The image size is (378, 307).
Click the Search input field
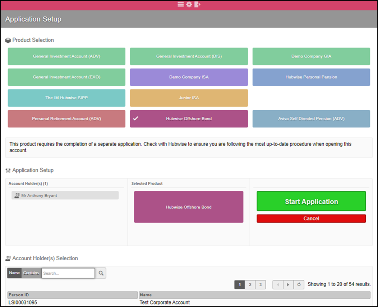(x=68, y=273)
